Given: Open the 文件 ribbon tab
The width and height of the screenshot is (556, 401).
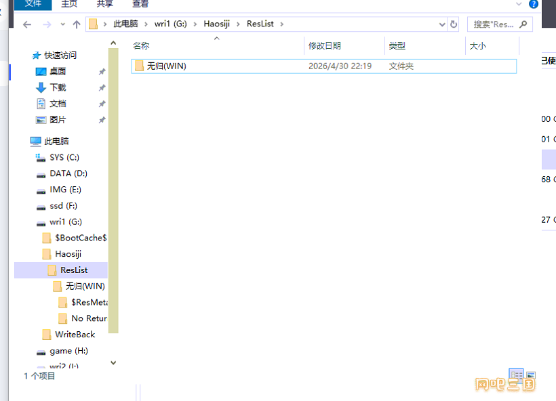Looking at the screenshot, I should tap(33, 4).
